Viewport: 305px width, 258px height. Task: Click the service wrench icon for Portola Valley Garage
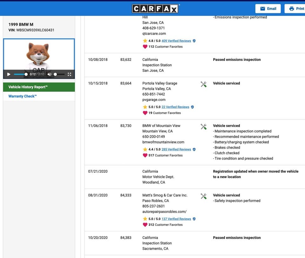click(x=204, y=84)
